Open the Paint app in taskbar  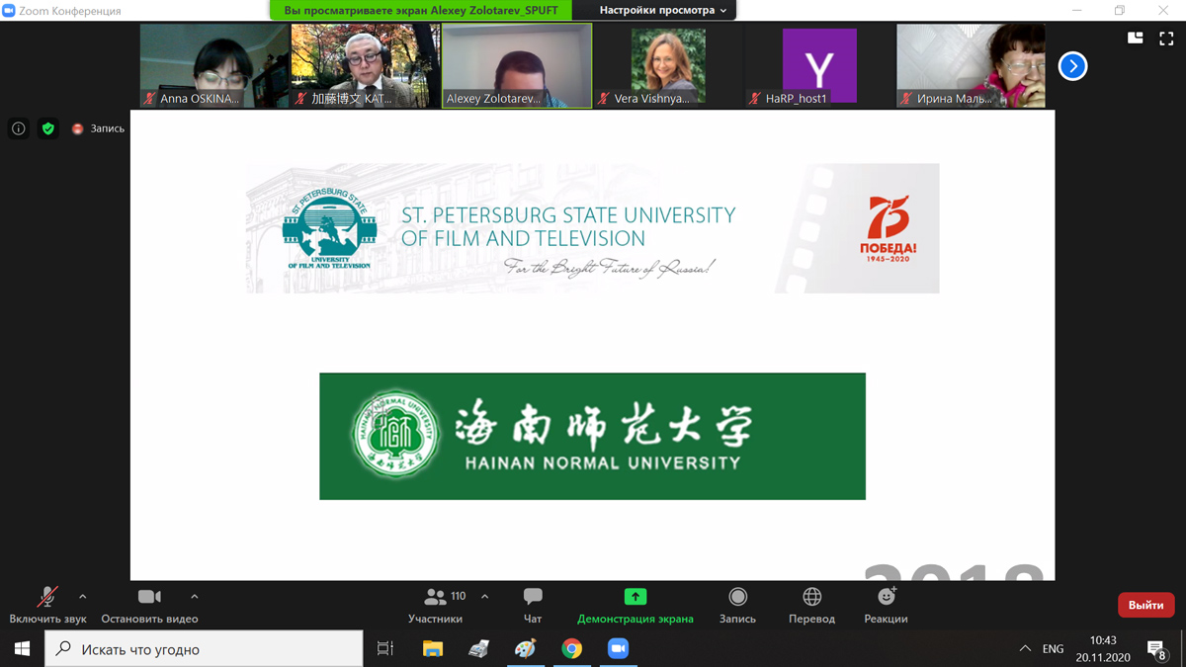(x=526, y=649)
